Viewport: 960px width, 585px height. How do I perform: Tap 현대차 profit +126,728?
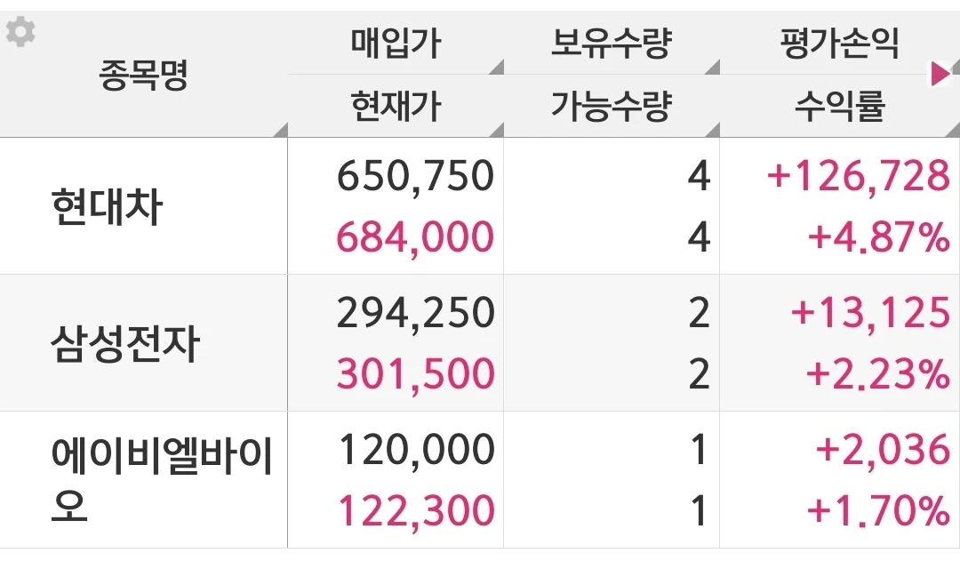859,176
